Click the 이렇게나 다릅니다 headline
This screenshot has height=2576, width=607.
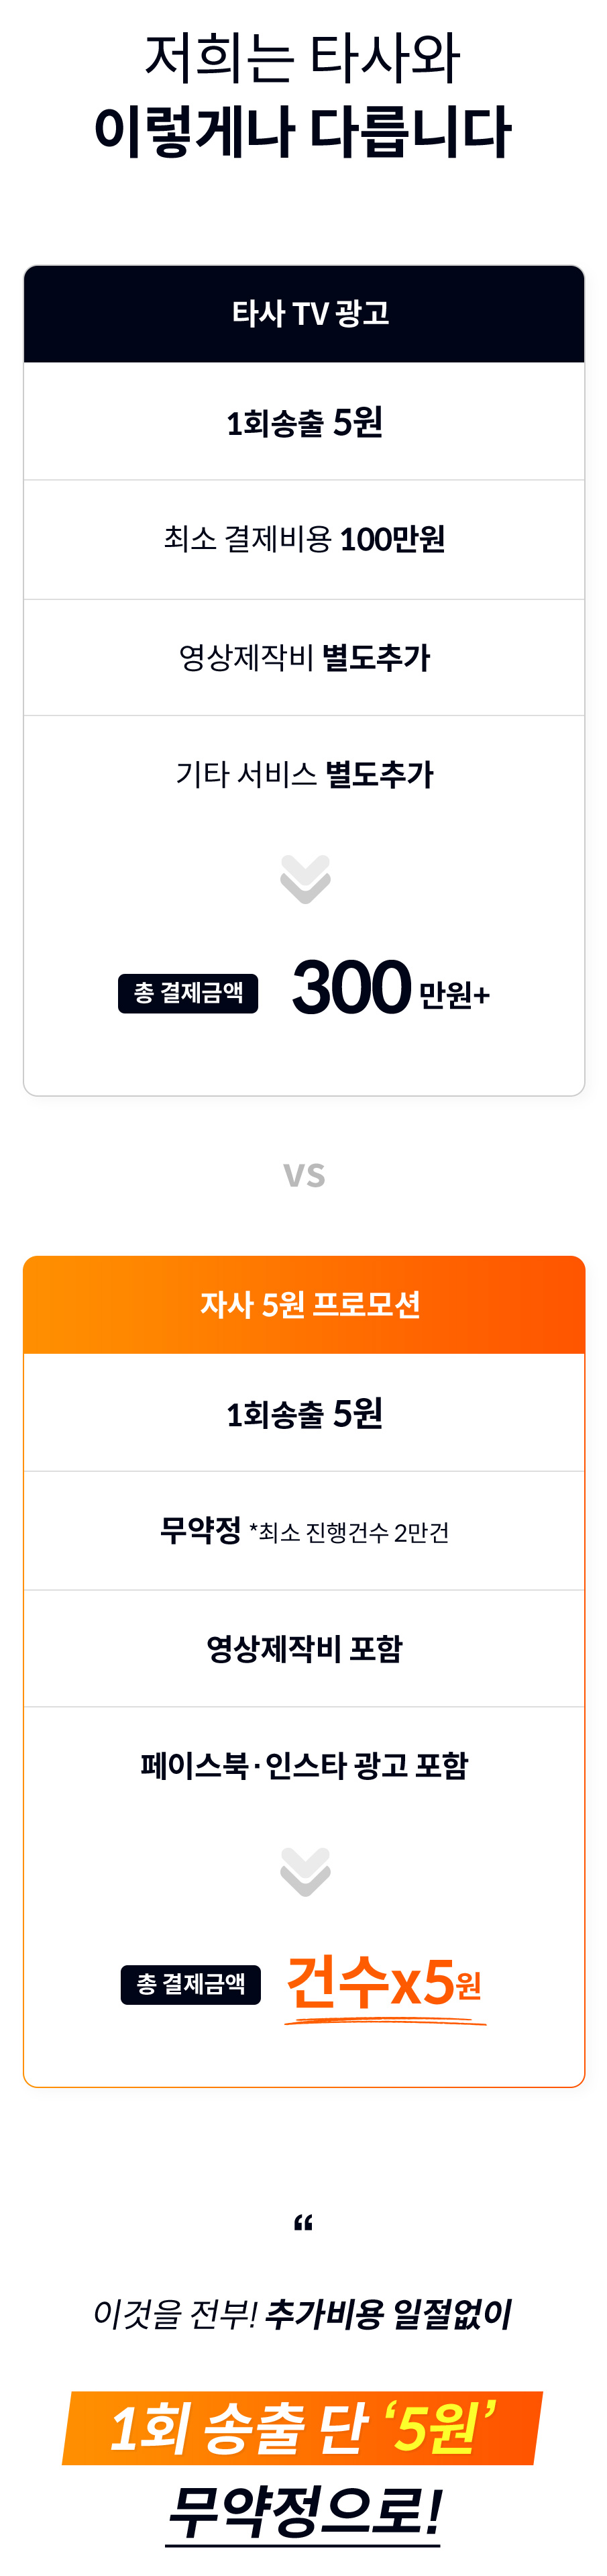tap(303, 131)
